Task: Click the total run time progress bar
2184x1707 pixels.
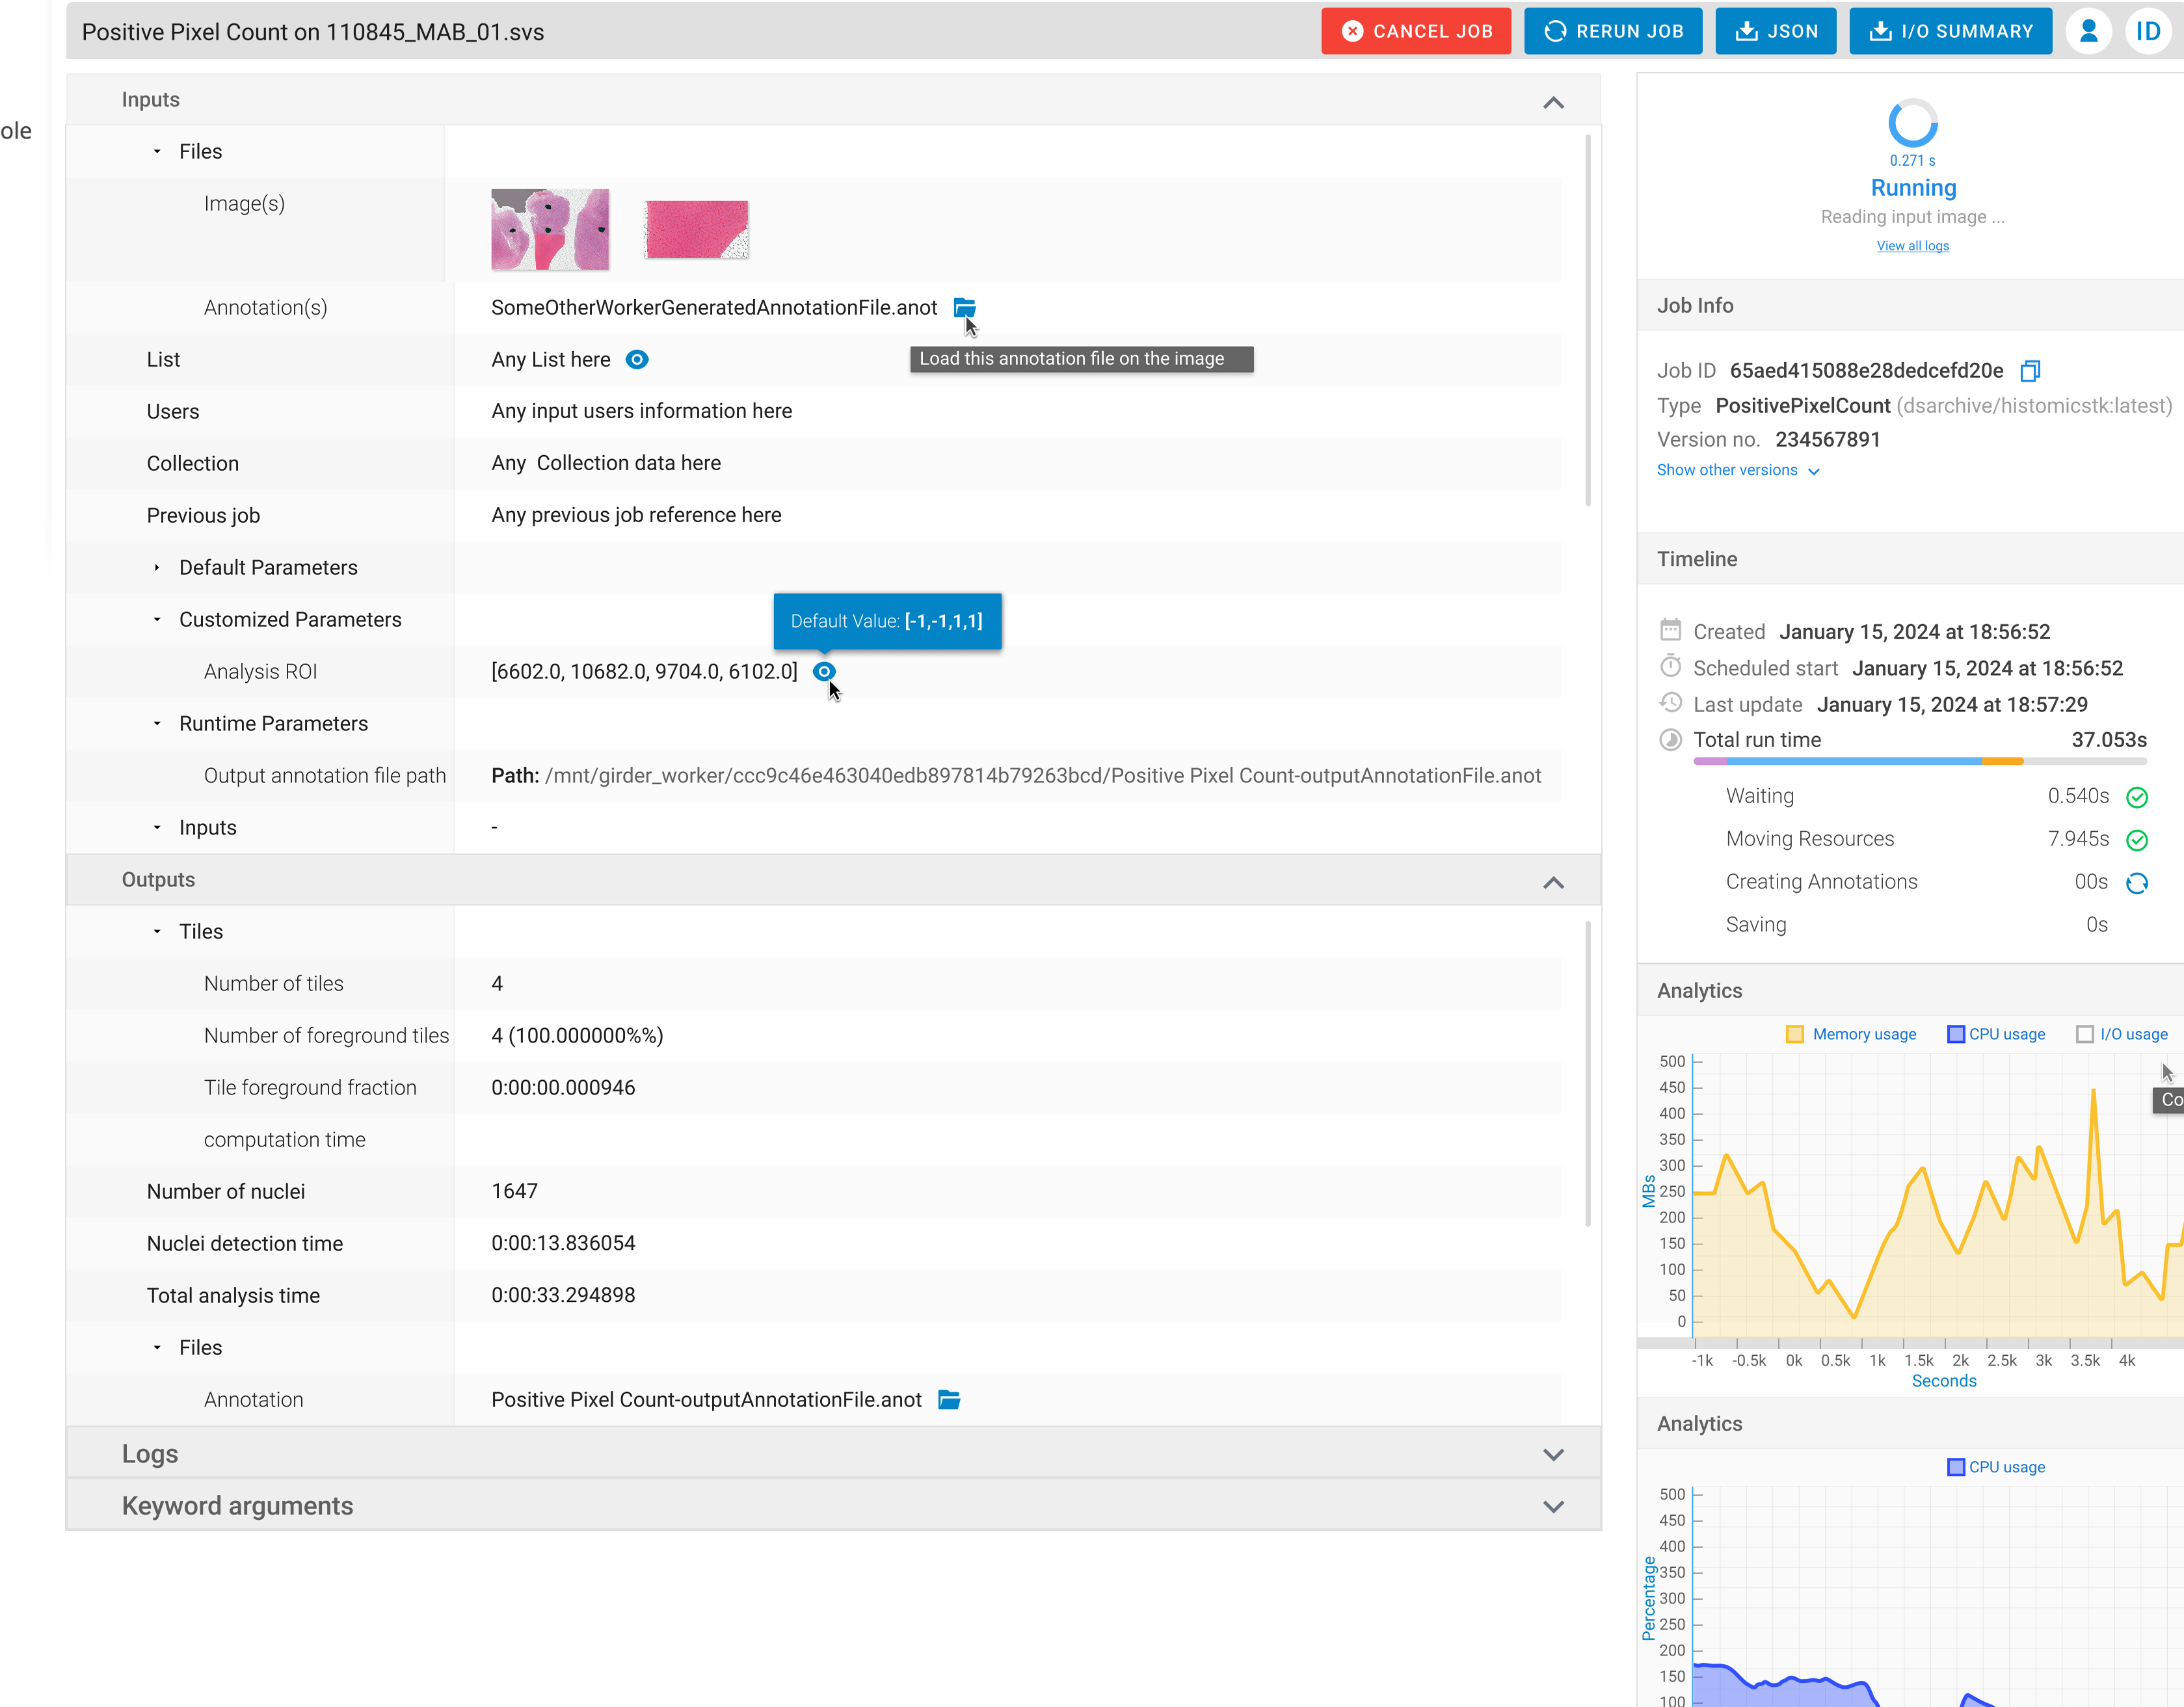Action: click(1919, 761)
